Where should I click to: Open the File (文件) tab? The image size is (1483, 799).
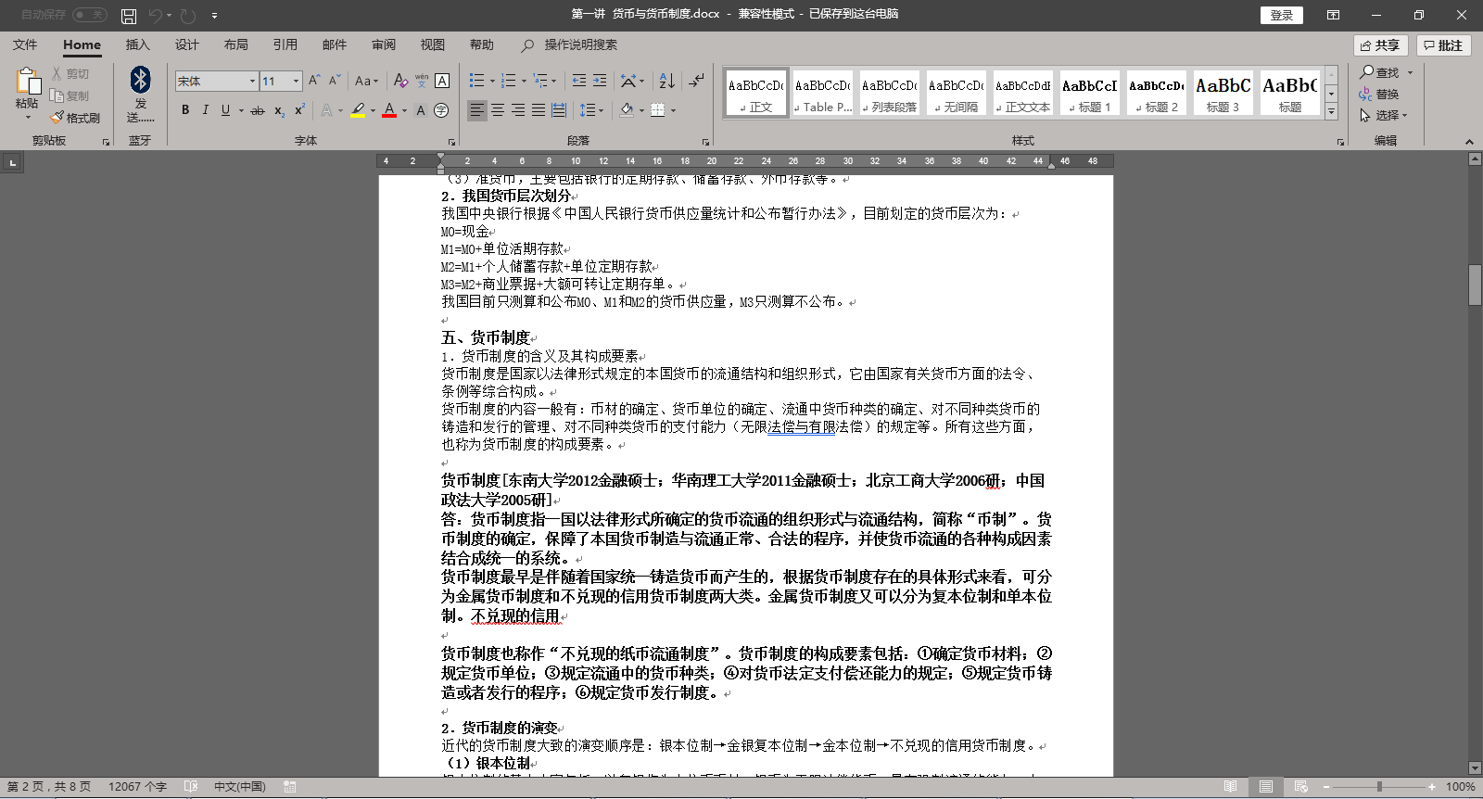[x=25, y=44]
